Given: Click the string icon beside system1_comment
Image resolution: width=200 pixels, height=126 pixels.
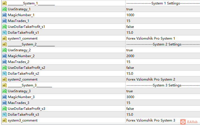Looking at the screenshot, I should [4, 38].
